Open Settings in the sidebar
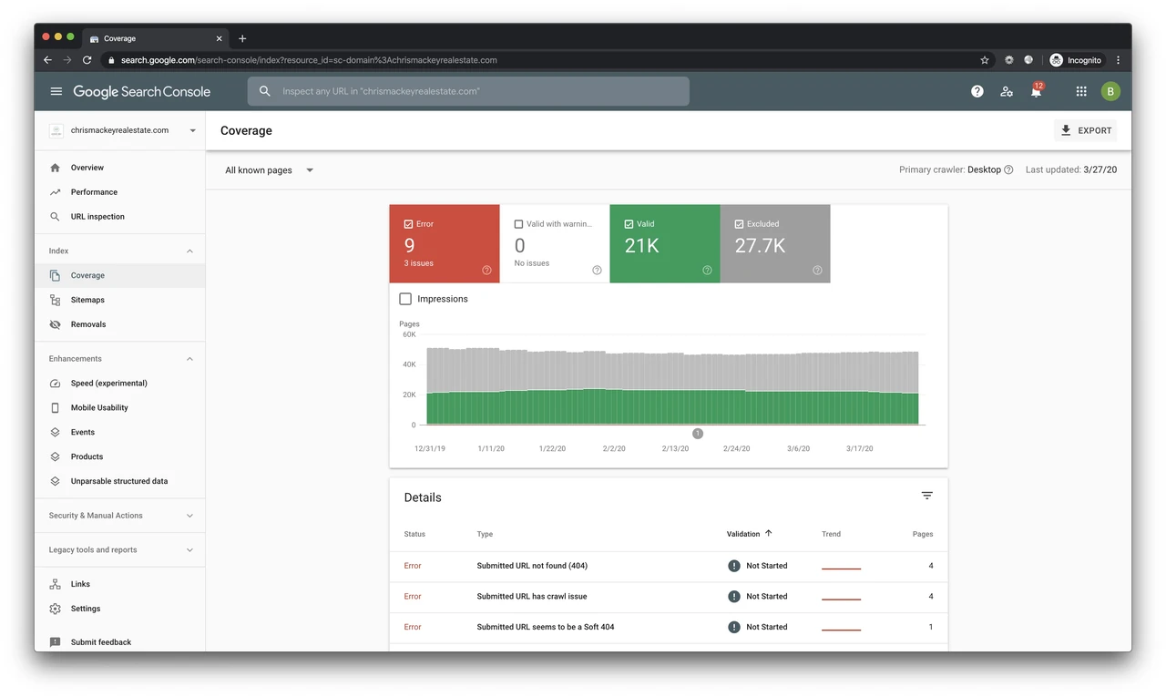This screenshot has width=1166, height=697. (120, 609)
